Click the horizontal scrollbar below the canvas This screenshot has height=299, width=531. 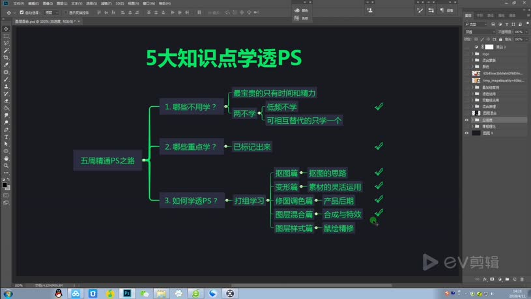point(311,285)
